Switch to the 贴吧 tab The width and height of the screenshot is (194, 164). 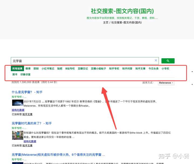coord(60,69)
